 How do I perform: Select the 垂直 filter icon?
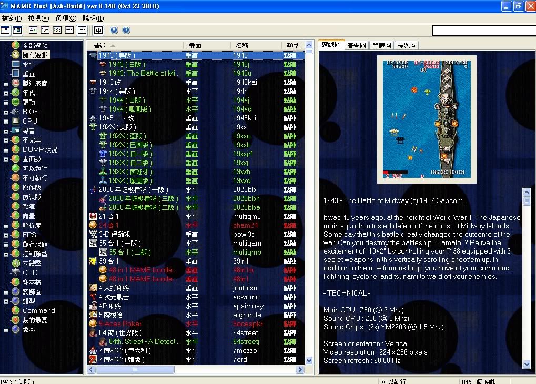click(x=15, y=74)
